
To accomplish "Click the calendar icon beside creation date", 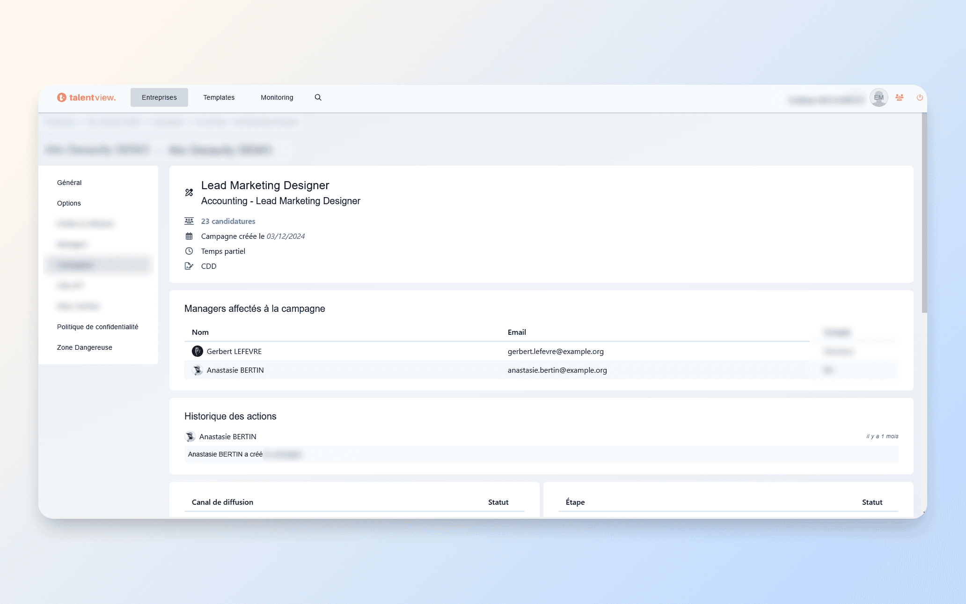I will click(189, 236).
